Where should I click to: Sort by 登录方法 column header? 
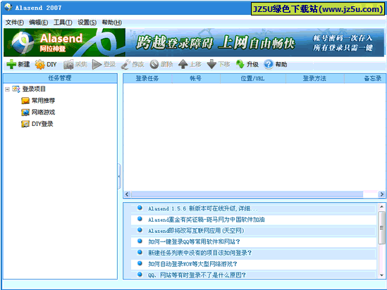[314, 78]
